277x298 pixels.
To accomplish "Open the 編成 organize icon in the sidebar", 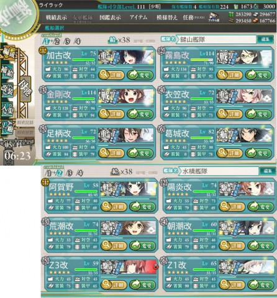I will [x=7, y=53].
